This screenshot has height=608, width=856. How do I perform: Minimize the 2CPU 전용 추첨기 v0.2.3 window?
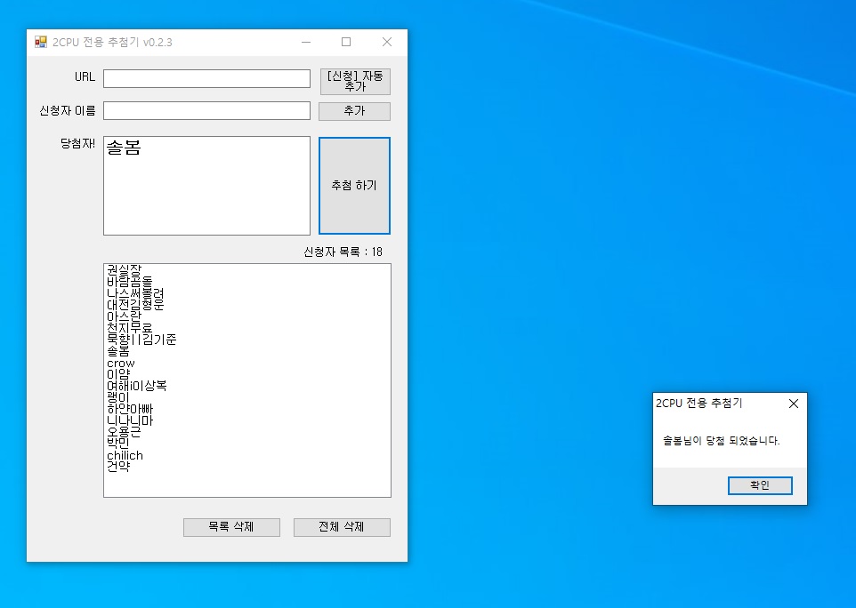[306, 42]
